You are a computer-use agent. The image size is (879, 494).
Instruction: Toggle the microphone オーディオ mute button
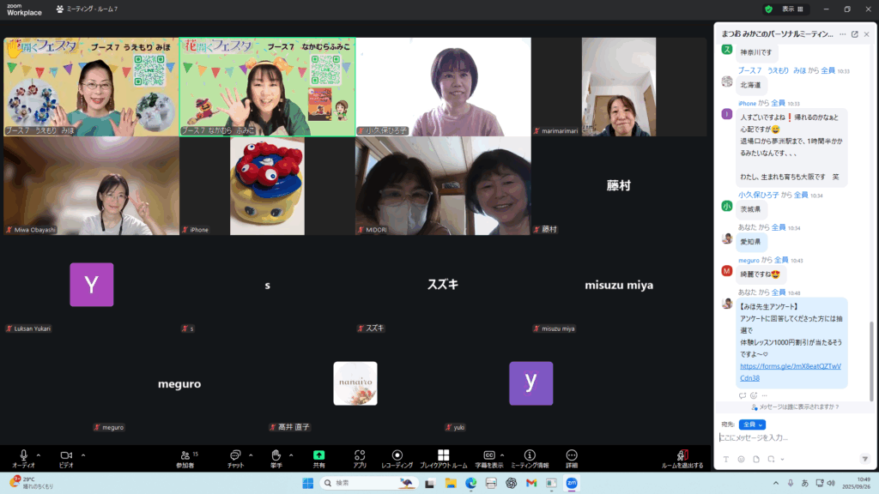[x=23, y=457]
